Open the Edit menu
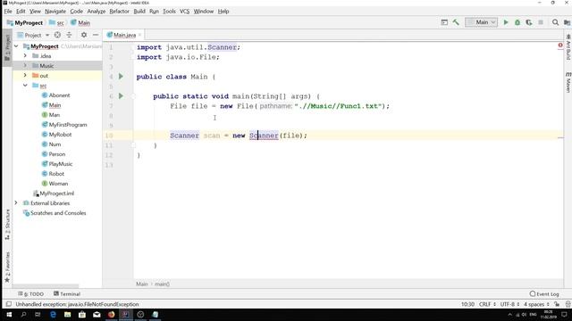 tap(21, 12)
